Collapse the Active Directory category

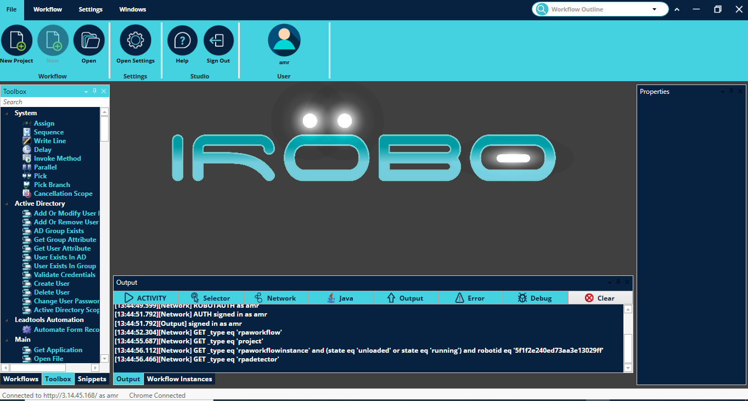click(8, 204)
